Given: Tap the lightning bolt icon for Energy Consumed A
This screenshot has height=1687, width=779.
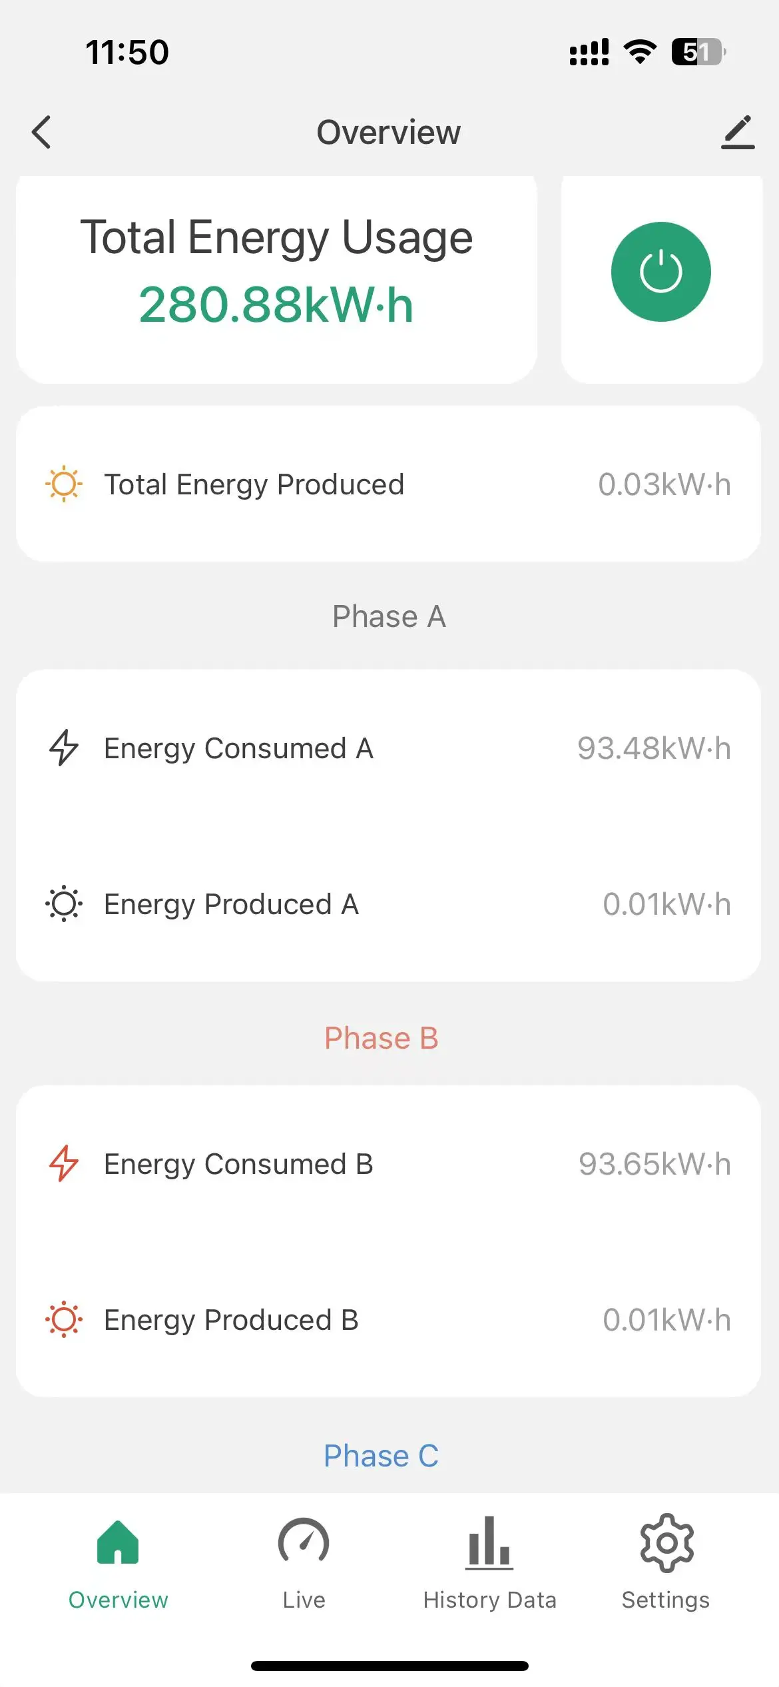Looking at the screenshot, I should click(64, 748).
